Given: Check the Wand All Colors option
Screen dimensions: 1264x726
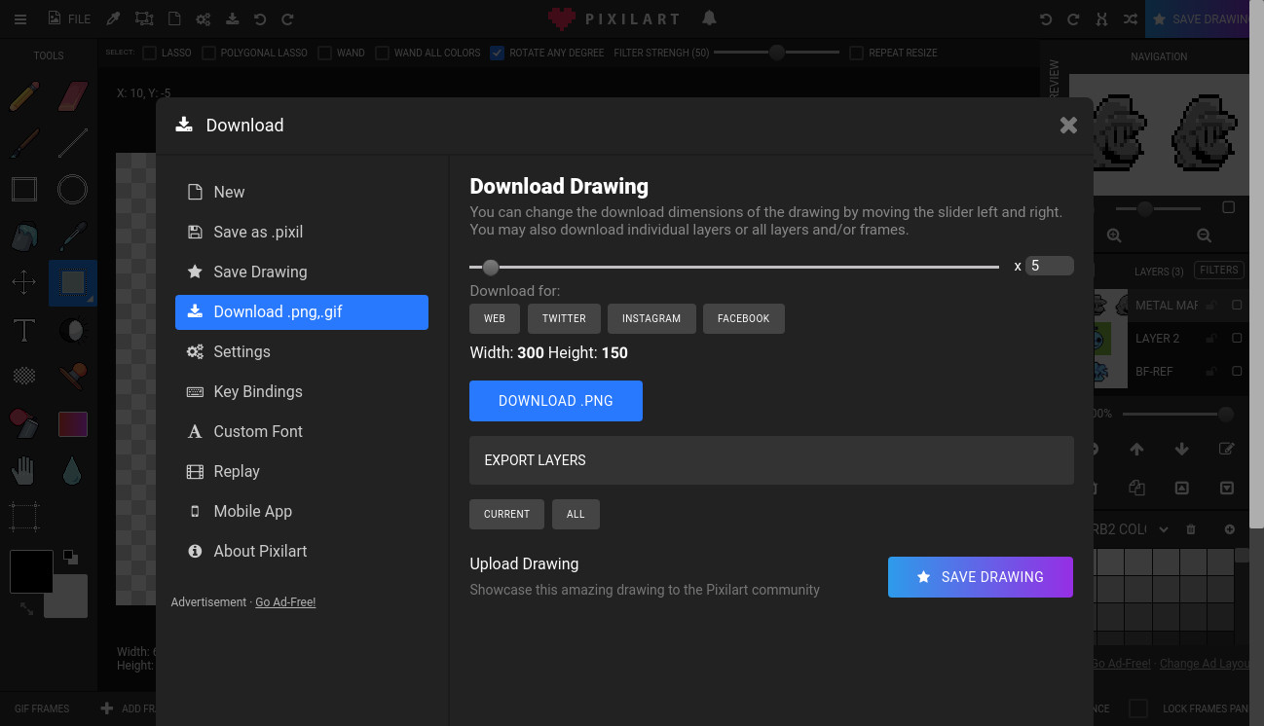Looking at the screenshot, I should (380, 53).
